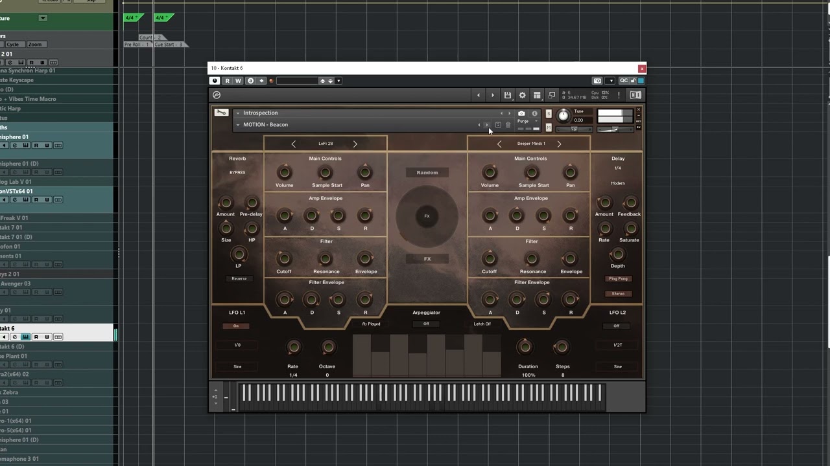Toggle LFO L2 Off switch
The image size is (830, 466).
point(617,326)
